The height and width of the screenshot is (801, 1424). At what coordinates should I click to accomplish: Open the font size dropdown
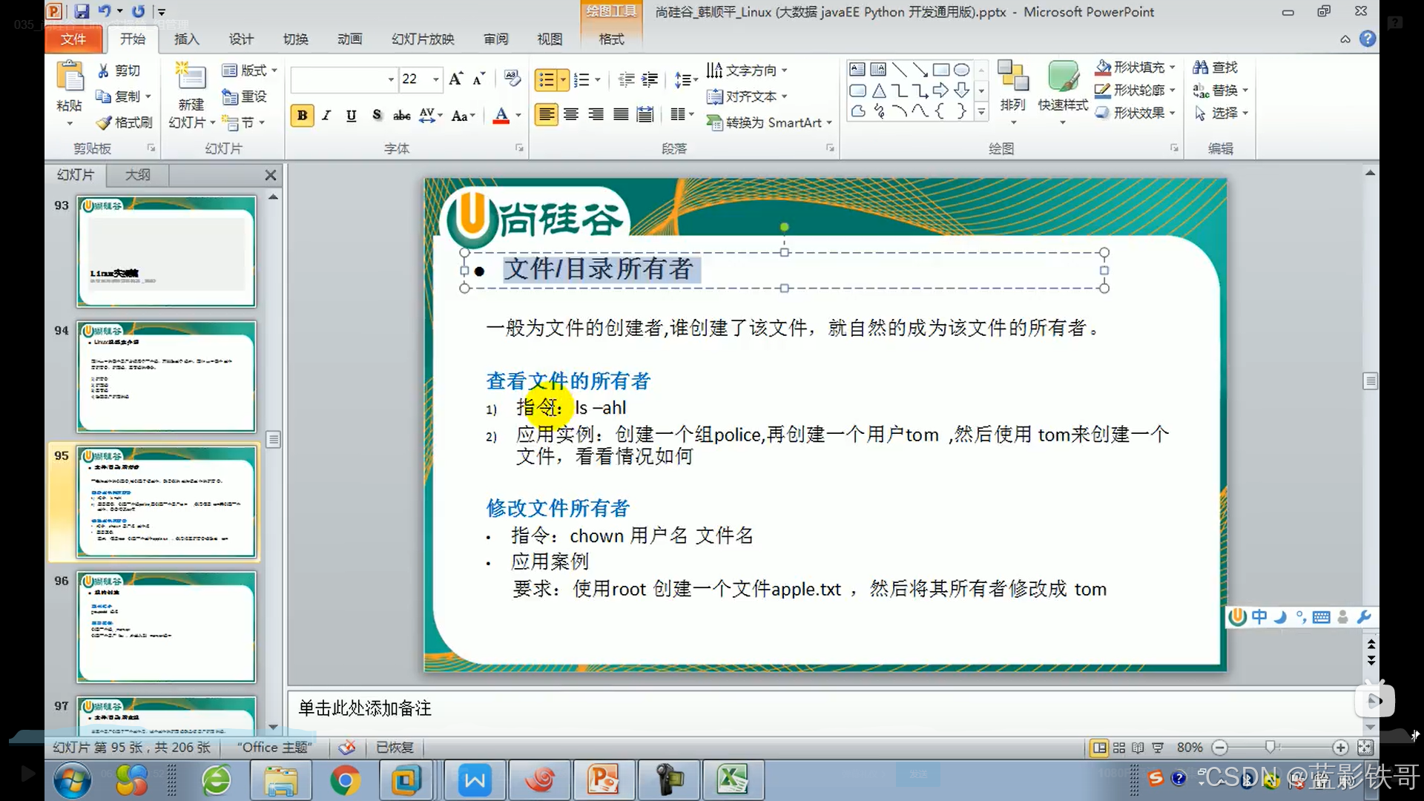[436, 79]
